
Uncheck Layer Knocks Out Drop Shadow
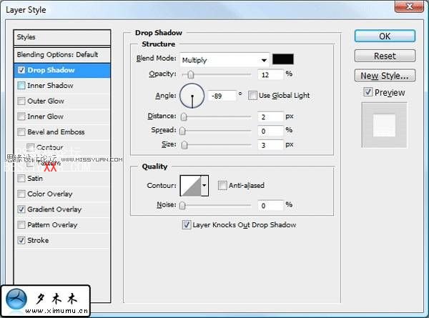point(187,225)
